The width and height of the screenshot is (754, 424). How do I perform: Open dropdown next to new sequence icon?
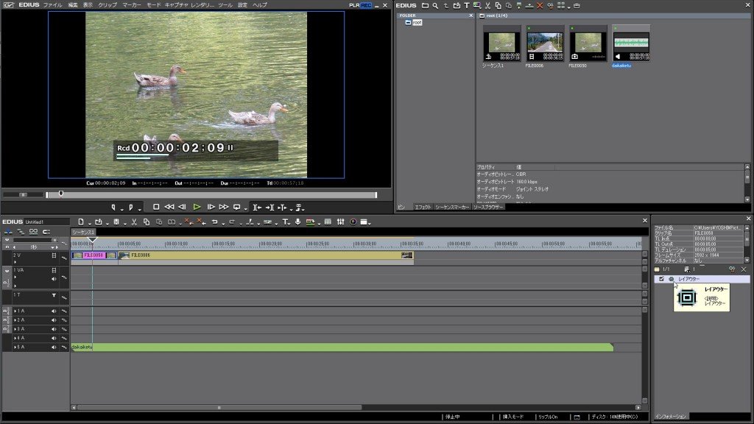point(89,223)
